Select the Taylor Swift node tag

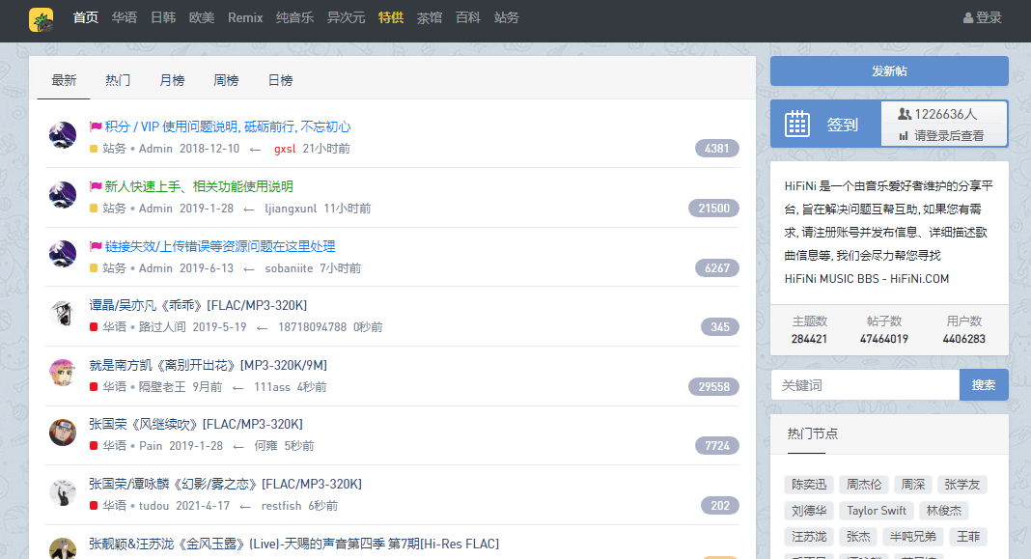coord(877,511)
